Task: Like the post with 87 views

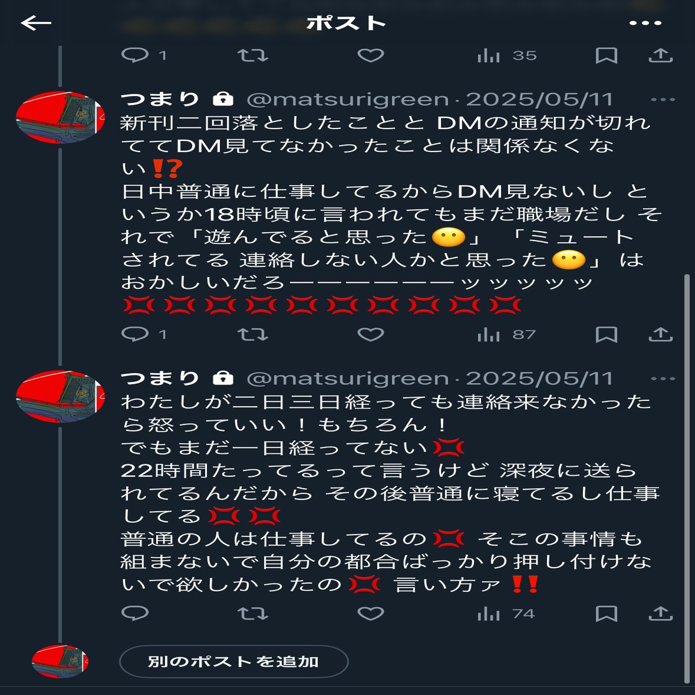Action: [371, 334]
